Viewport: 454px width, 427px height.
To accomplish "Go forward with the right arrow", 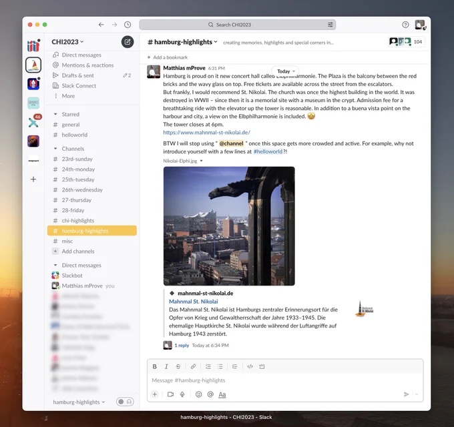I will pos(114,25).
